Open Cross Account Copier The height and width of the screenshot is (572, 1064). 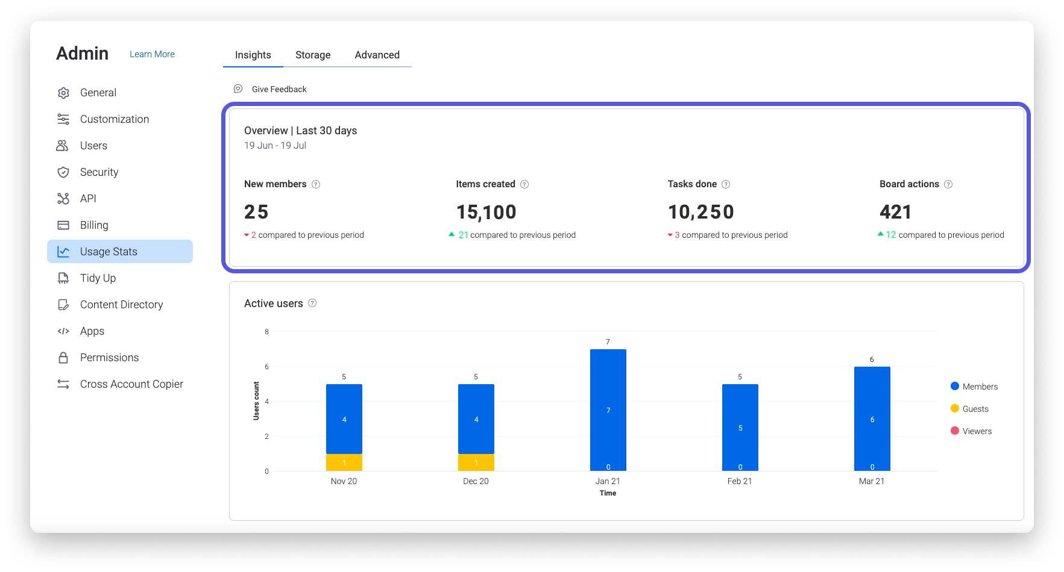120,384
